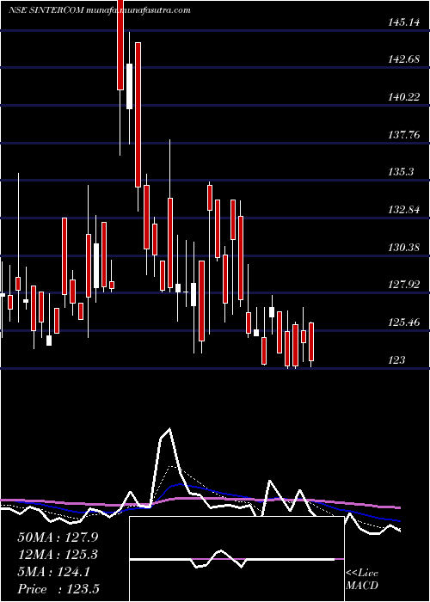Click the <<Live MACD label
This screenshot has width=430, height=602.
tap(362, 580)
